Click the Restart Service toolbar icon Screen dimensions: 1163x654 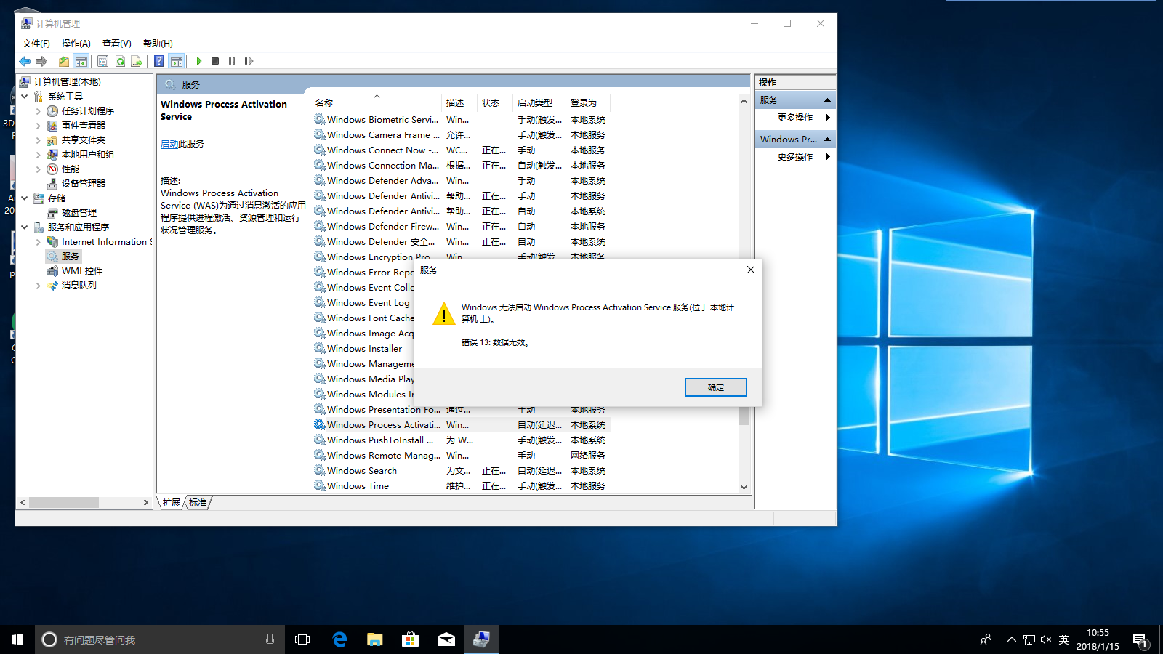point(249,61)
